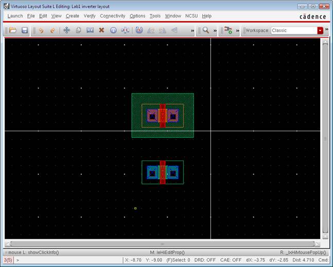This screenshot has width=333, height=267.
Task: Click the Stretch tool icon
Action: (90, 30)
